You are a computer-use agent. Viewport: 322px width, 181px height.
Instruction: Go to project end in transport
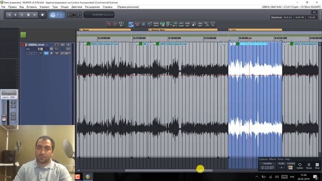[x=35, y=15]
